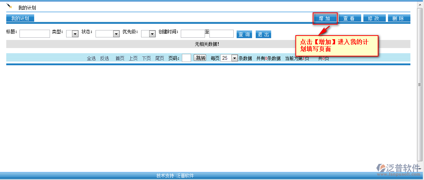The height and width of the screenshot is (180, 424).
Task: Click the 创建时间 start date field
Action: click(x=193, y=33)
